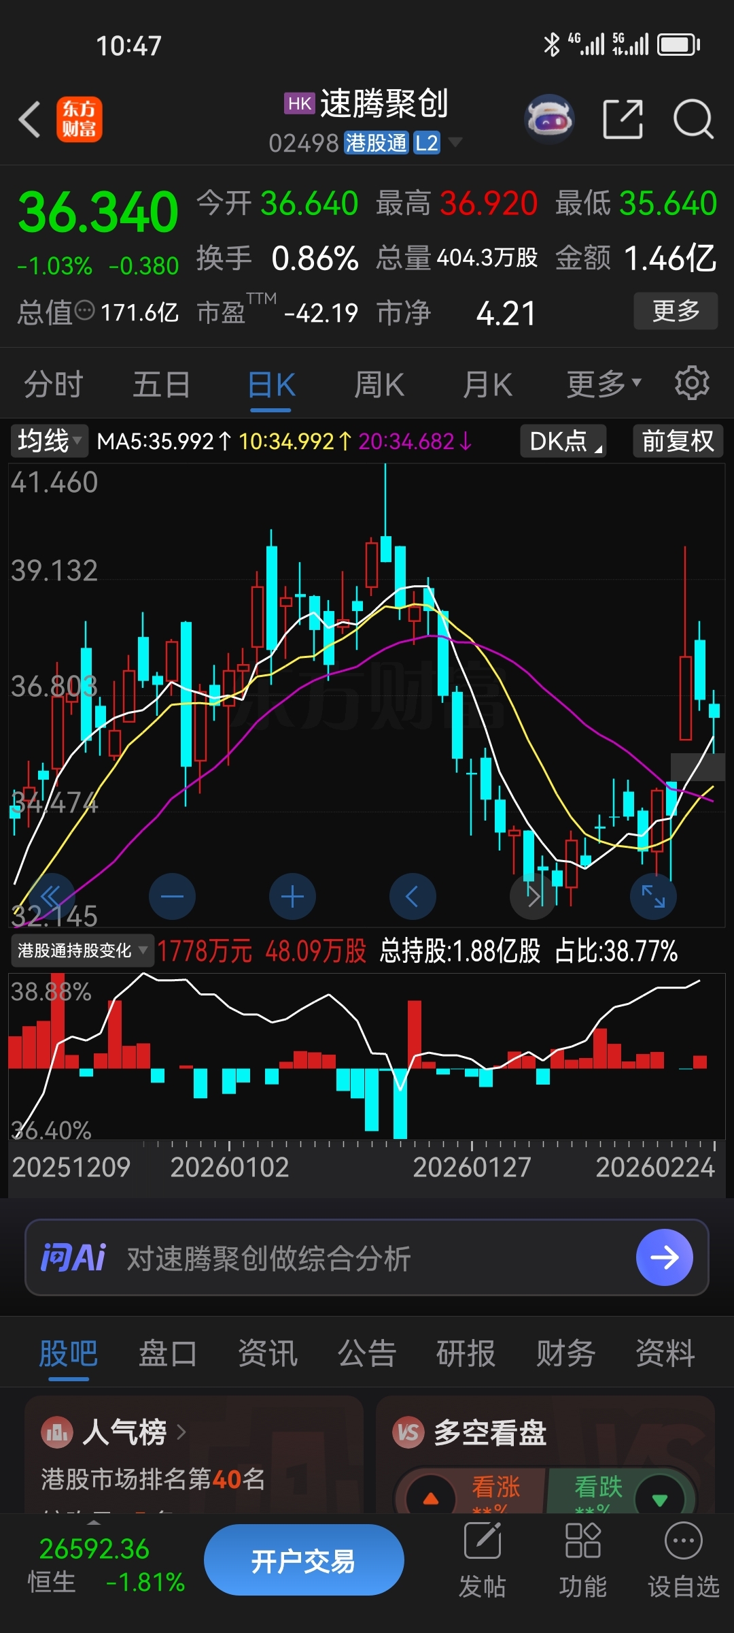Vote bullish with up-arrow button
This screenshot has width=734, height=1633.
coord(430,1498)
